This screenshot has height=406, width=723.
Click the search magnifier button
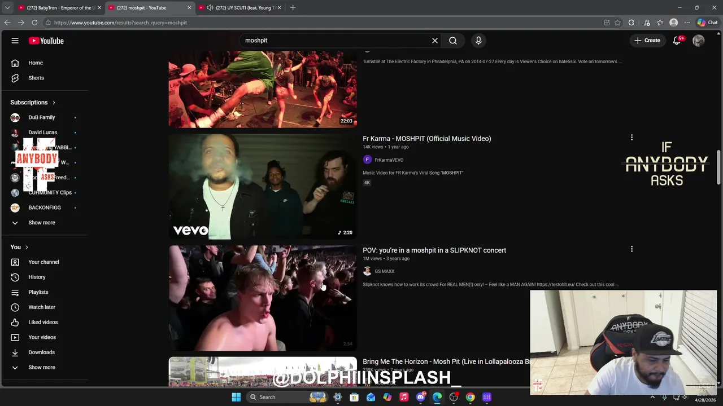[453, 41]
